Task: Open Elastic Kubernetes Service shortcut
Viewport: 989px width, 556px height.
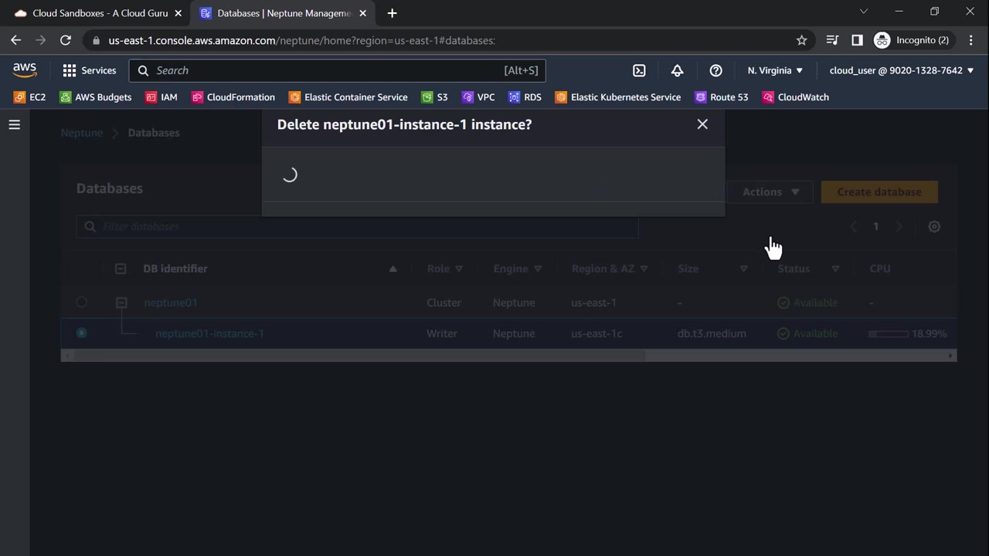Action: pyautogui.click(x=618, y=97)
